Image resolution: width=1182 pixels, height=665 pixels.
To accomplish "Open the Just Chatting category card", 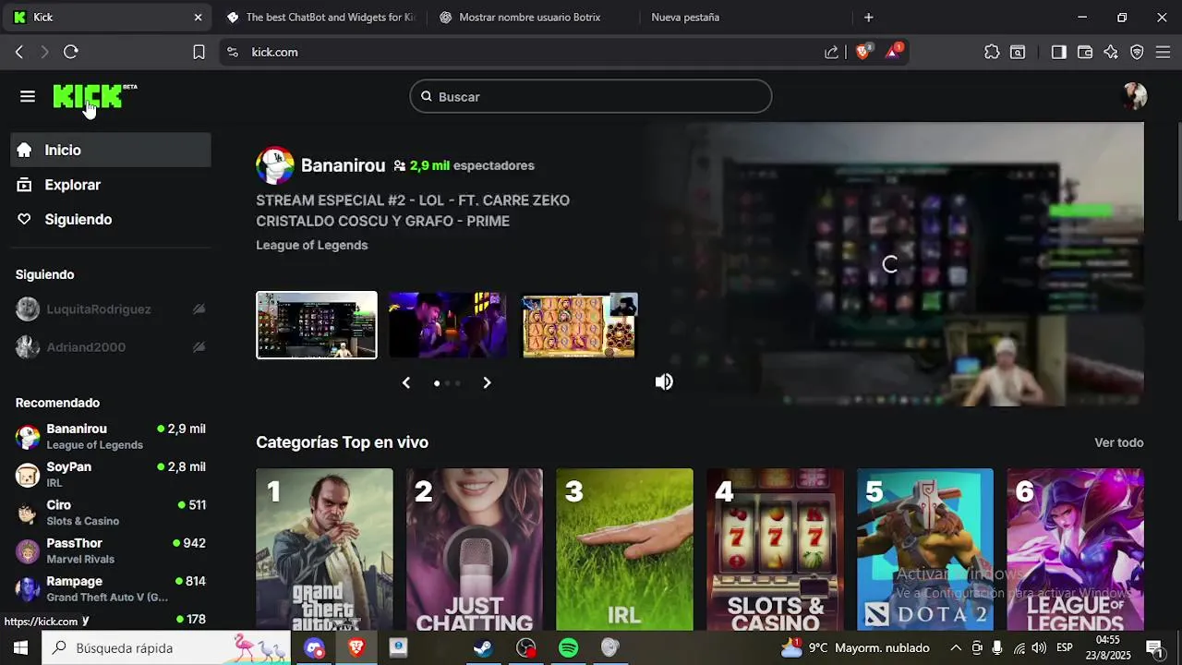I will [x=475, y=550].
